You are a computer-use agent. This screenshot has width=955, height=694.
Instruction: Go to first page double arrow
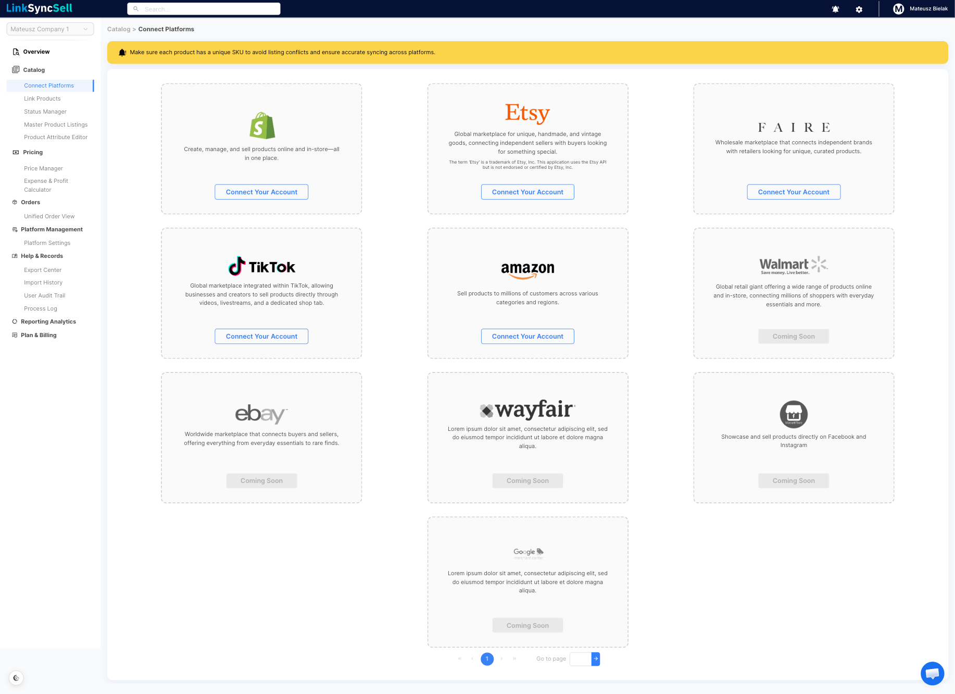[x=459, y=659]
